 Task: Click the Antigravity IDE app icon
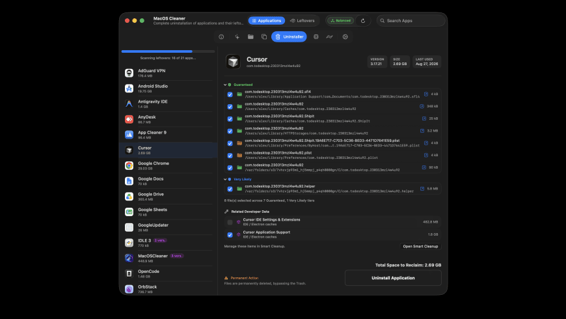point(129,104)
